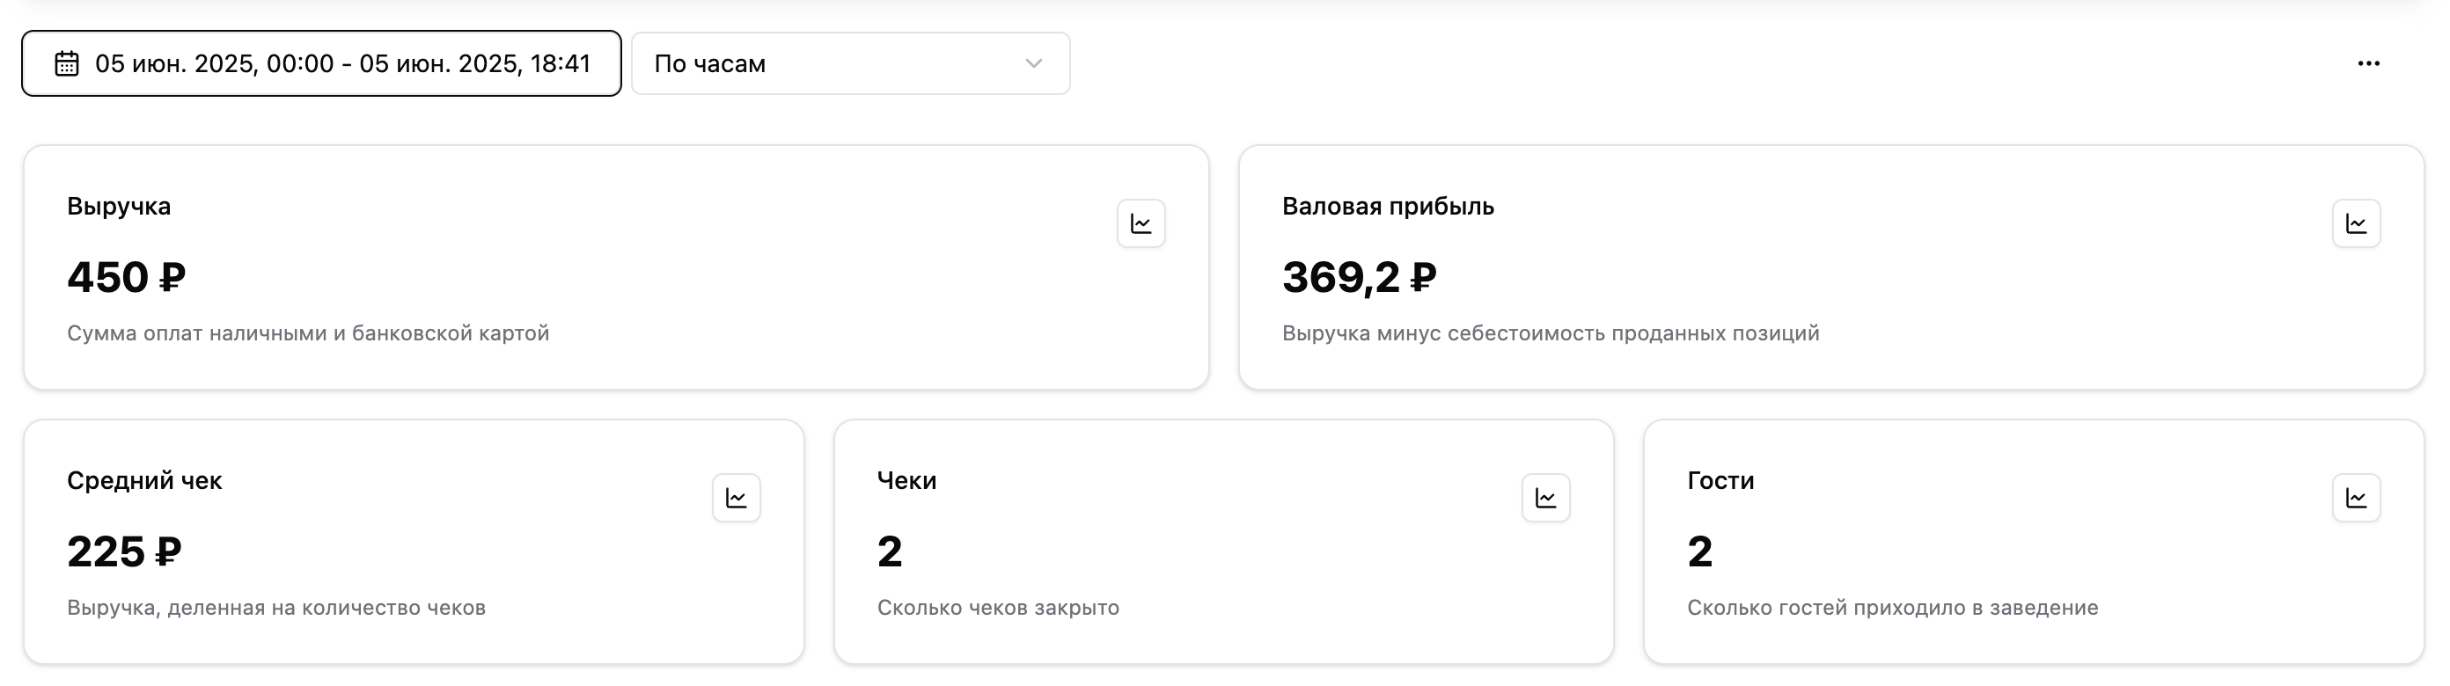
Task: Select the Выручка card title
Action: click(119, 206)
